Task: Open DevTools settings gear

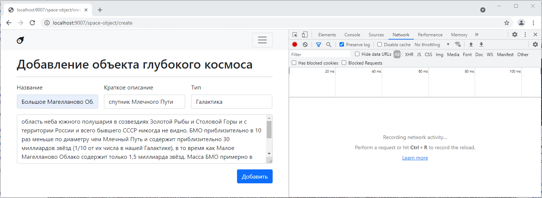Action: pos(515,34)
